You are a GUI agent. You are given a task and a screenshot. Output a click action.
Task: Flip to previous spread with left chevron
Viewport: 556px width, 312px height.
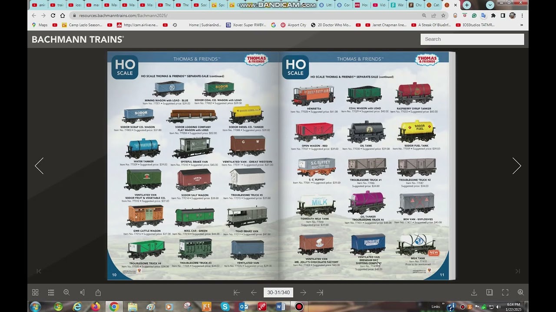(x=39, y=166)
